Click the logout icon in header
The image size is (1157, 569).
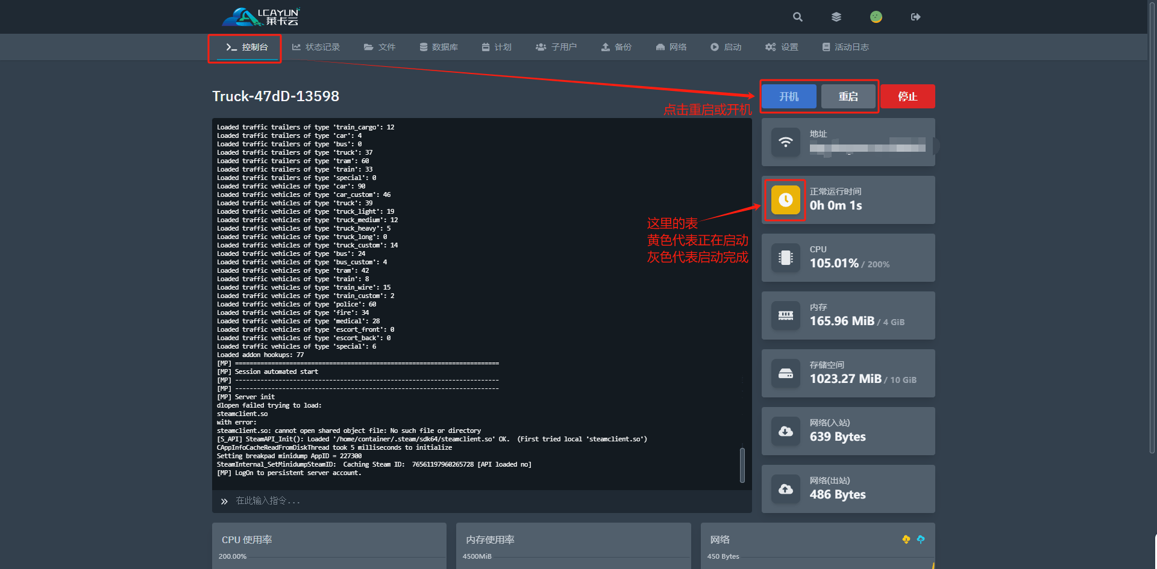point(915,17)
